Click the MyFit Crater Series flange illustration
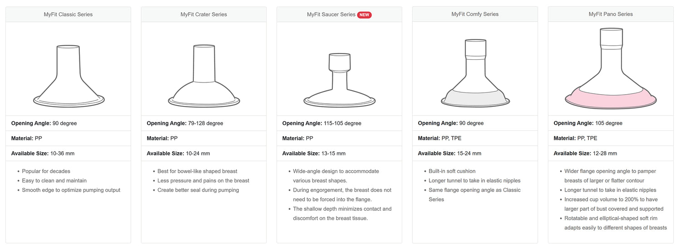 coord(204,76)
